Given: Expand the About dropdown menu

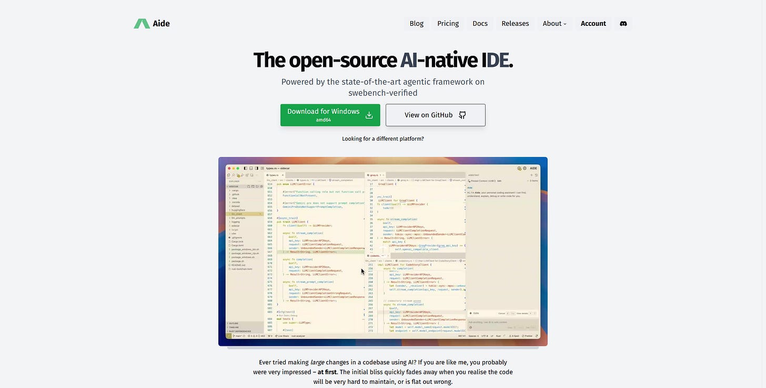Looking at the screenshot, I should pyautogui.click(x=555, y=24).
